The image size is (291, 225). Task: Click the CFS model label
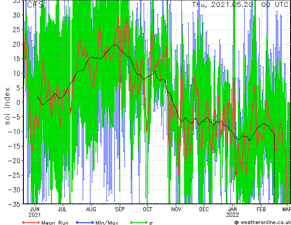[x=35, y=5]
